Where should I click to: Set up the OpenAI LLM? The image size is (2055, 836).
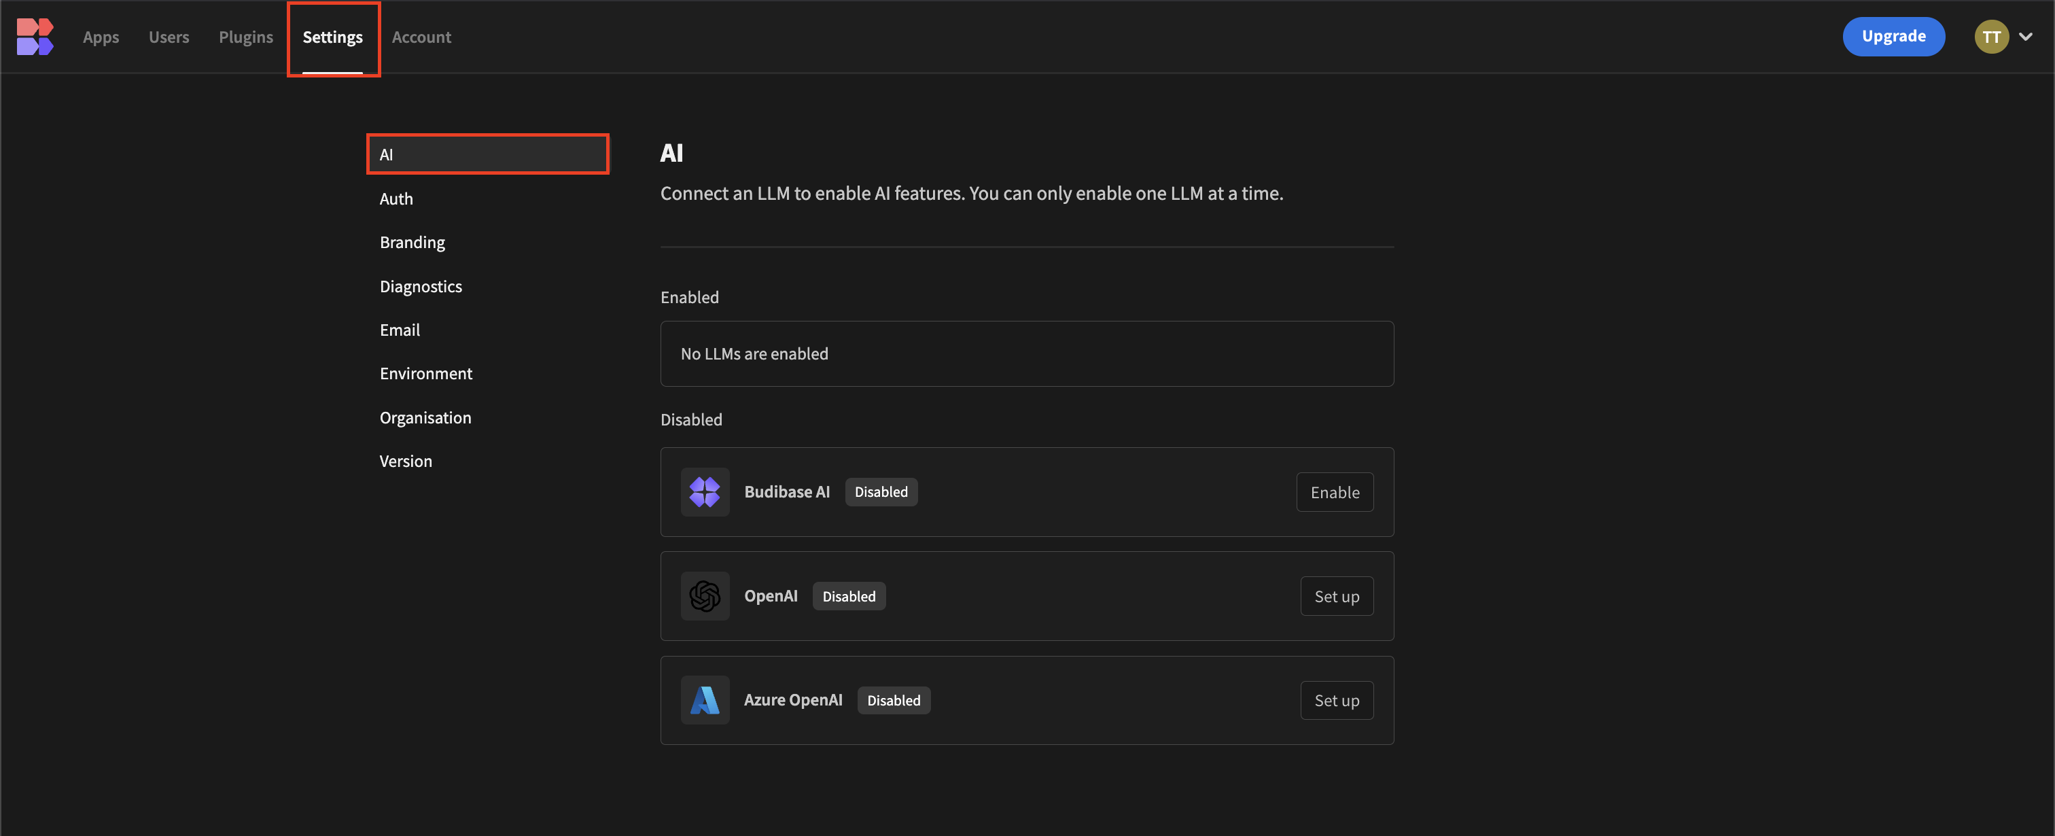pos(1336,596)
